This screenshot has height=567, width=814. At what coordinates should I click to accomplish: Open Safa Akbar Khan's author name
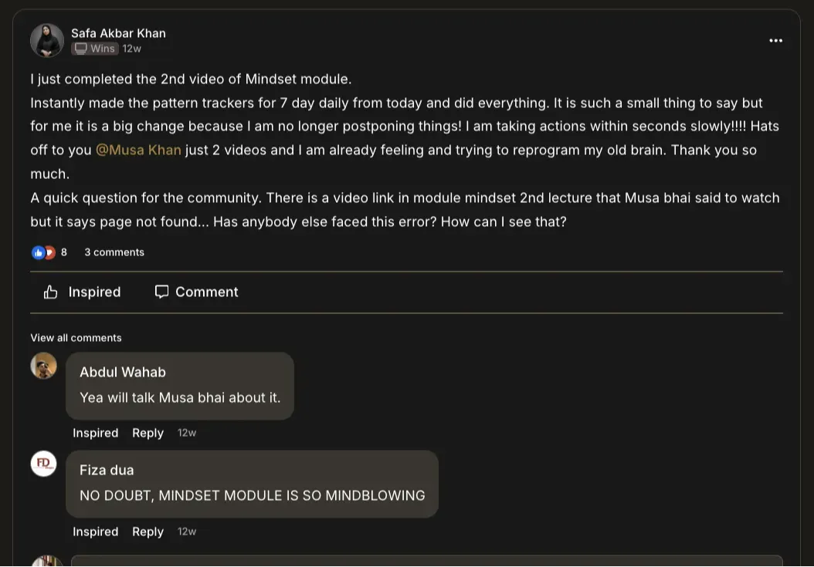118,33
